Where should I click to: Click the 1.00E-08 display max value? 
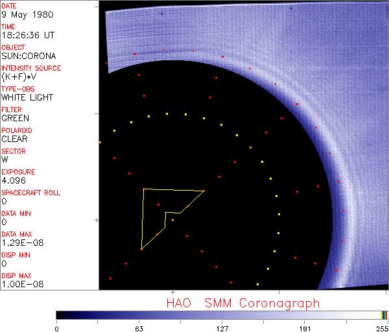(19, 285)
